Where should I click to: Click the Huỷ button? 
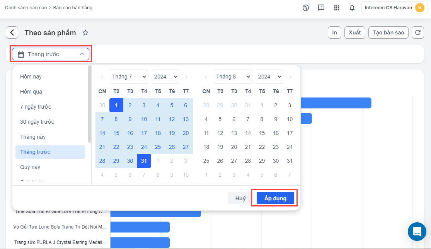(x=240, y=198)
